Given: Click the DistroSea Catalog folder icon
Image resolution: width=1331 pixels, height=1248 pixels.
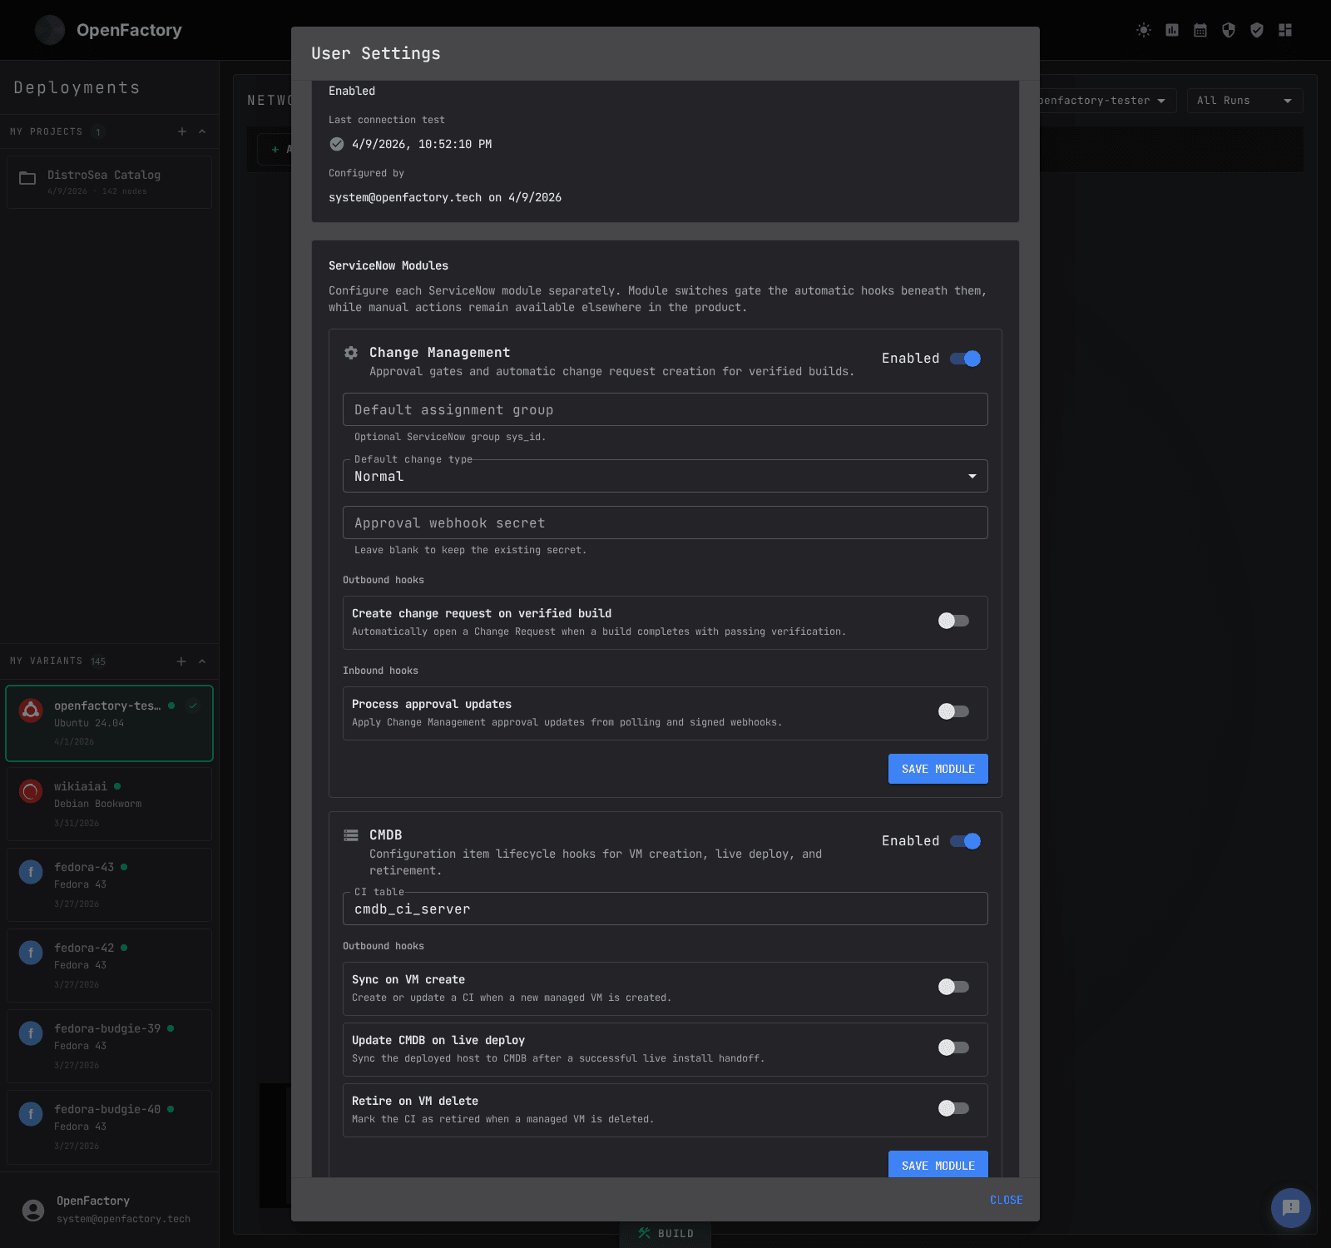Looking at the screenshot, I should click(x=27, y=178).
